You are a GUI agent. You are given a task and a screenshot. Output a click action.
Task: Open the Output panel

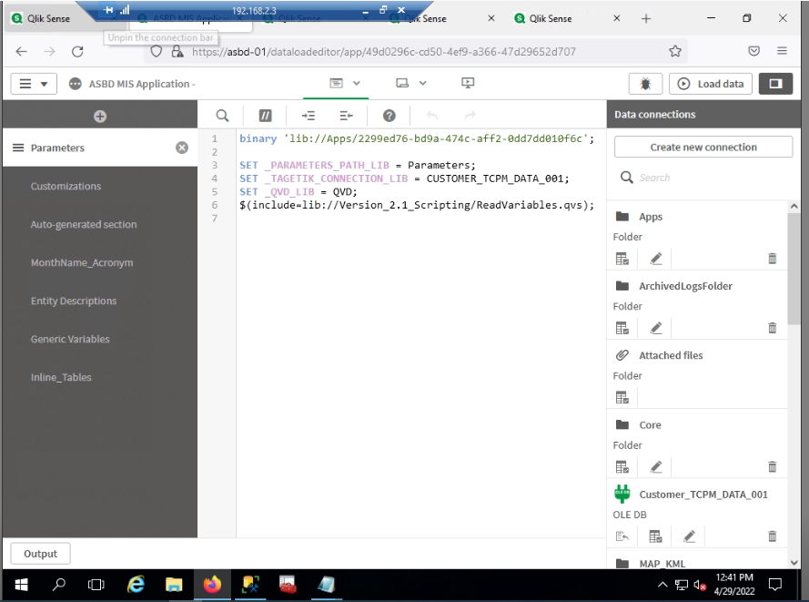40,554
